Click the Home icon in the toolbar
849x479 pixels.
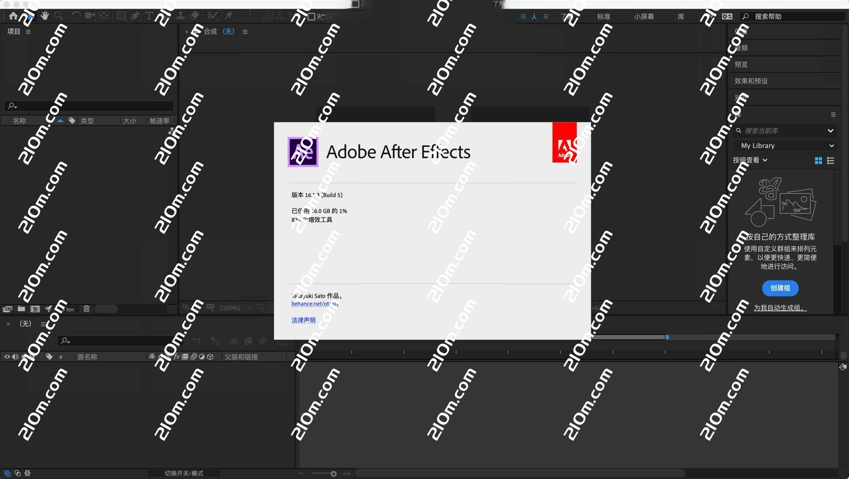pyautogui.click(x=13, y=16)
